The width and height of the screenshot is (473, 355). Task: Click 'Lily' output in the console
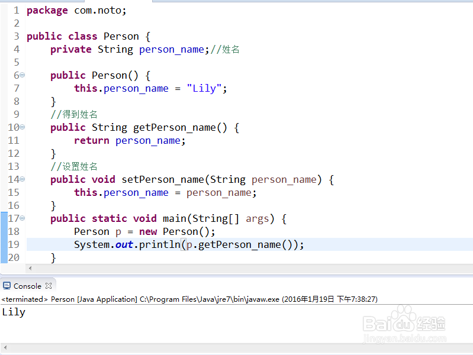(14, 312)
